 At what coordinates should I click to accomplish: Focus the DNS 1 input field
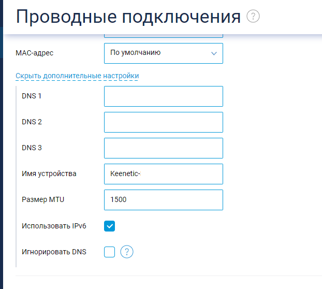(163, 96)
